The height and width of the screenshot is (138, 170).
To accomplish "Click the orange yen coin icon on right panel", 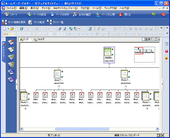I will (166, 58).
